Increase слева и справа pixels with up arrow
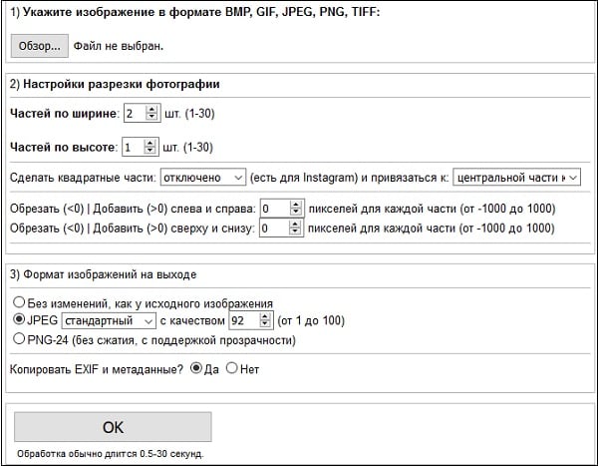This screenshot has height=466, width=598. pos(295,205)
